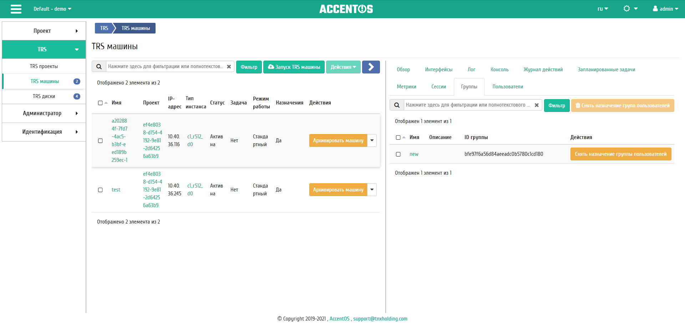Open TRS проекты in sidebar
The height and width of the screenshot is (323, 685).
[44, 66]
